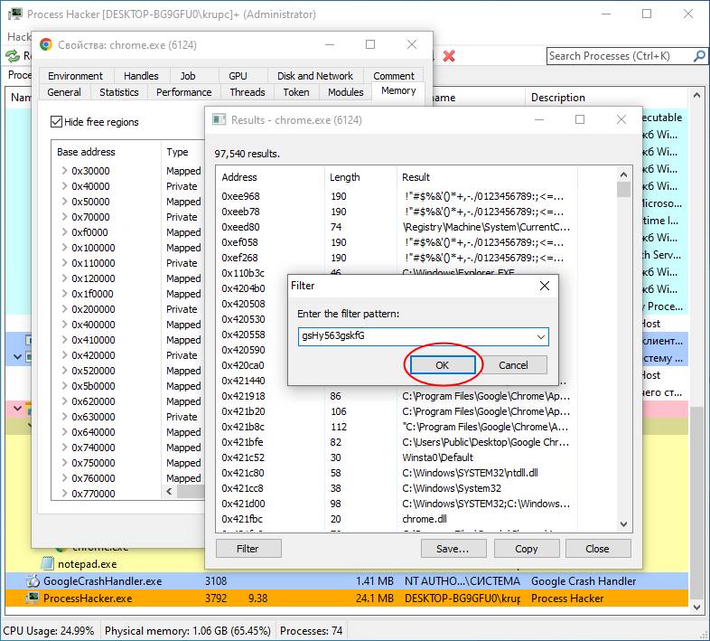The image size is (710, 641).
Task: Open the Modules tab
Action: tap(345, 92)
